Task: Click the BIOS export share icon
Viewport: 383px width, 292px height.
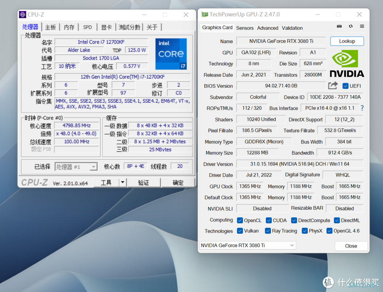Action: tap(333, 86)
